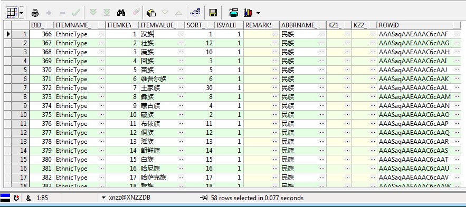
Task: Open ellipsis editor for 汉族 ITEMVALUE cell
Action: click(x=180, y=34)
